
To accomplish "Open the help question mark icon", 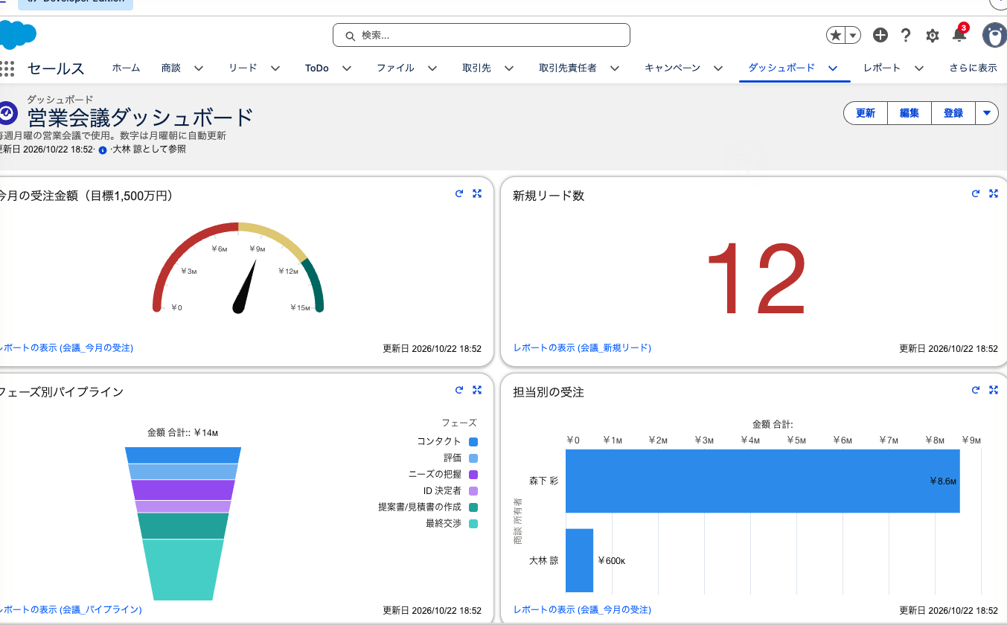I will click(x=906, y=35).
